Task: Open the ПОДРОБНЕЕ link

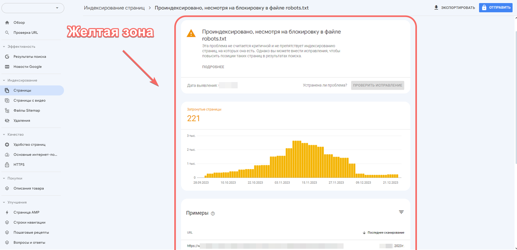Action: [x=213, y=67]
